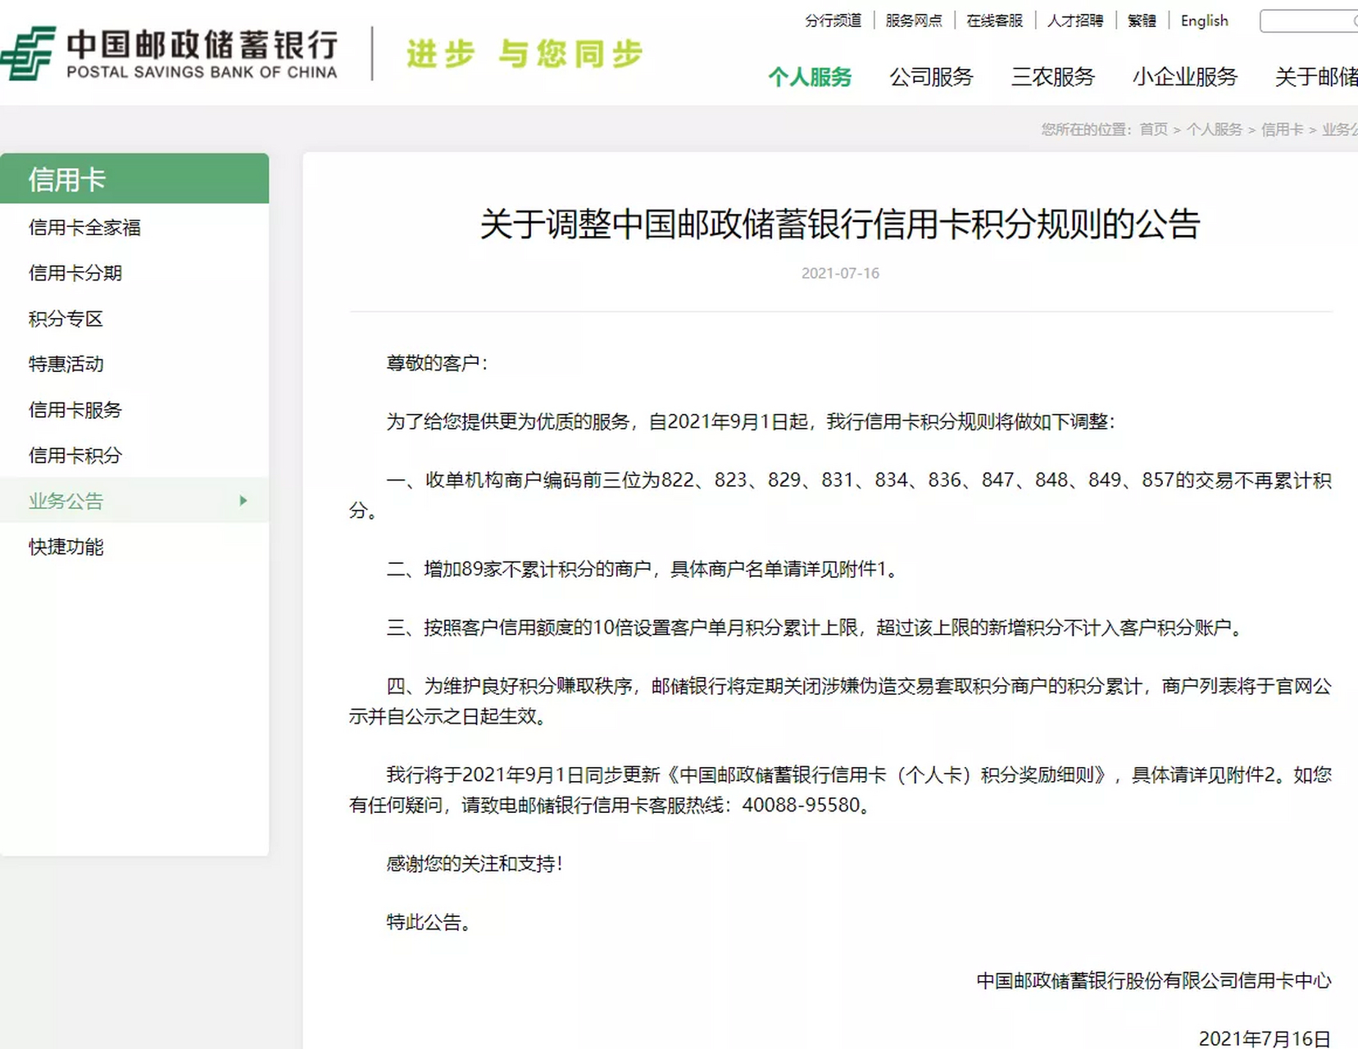The image size is (1358, 1049).
Task: Click the line 特此公告
Action: (429, 922)
